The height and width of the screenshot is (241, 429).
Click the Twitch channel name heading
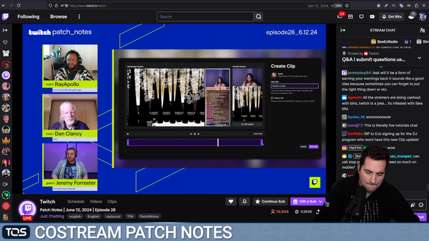click(48, 202)
